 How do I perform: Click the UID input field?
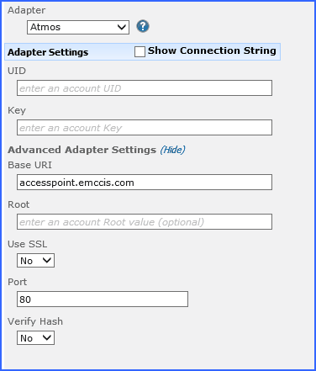145,88
